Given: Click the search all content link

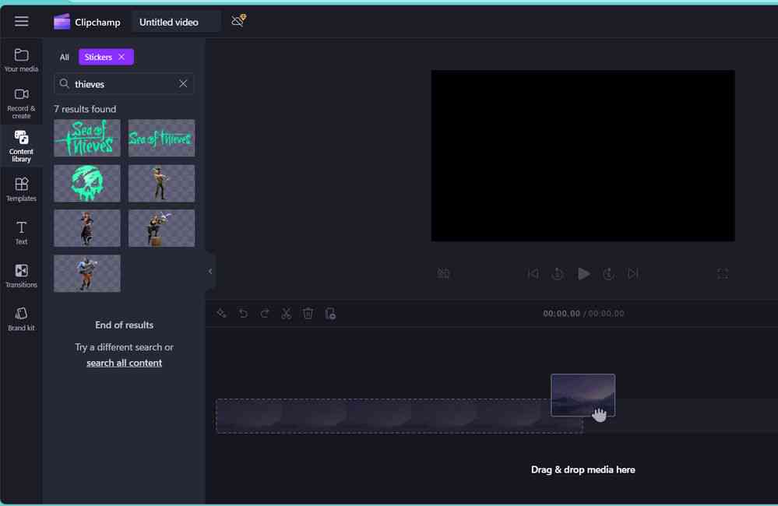Looking at the screenshot, I should (124, 363).
